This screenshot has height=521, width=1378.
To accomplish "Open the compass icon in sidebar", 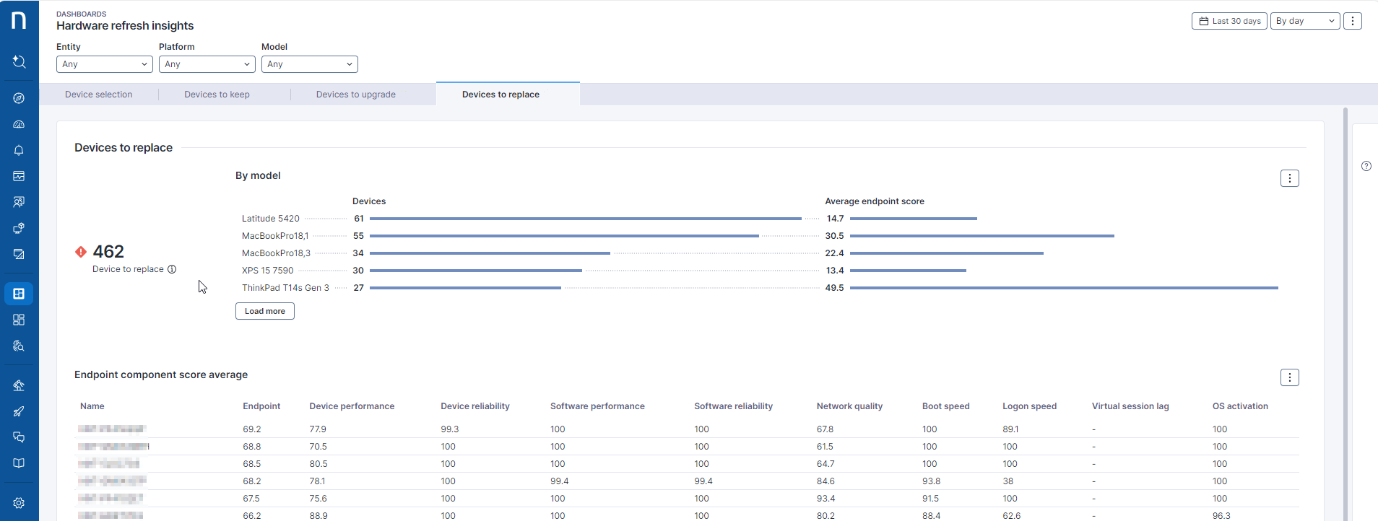I will pyautogui.click(x=19, y=98).
